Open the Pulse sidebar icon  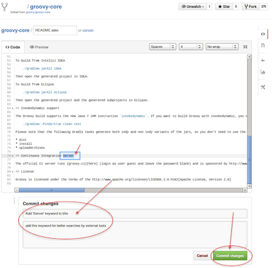tap(263, 60)
